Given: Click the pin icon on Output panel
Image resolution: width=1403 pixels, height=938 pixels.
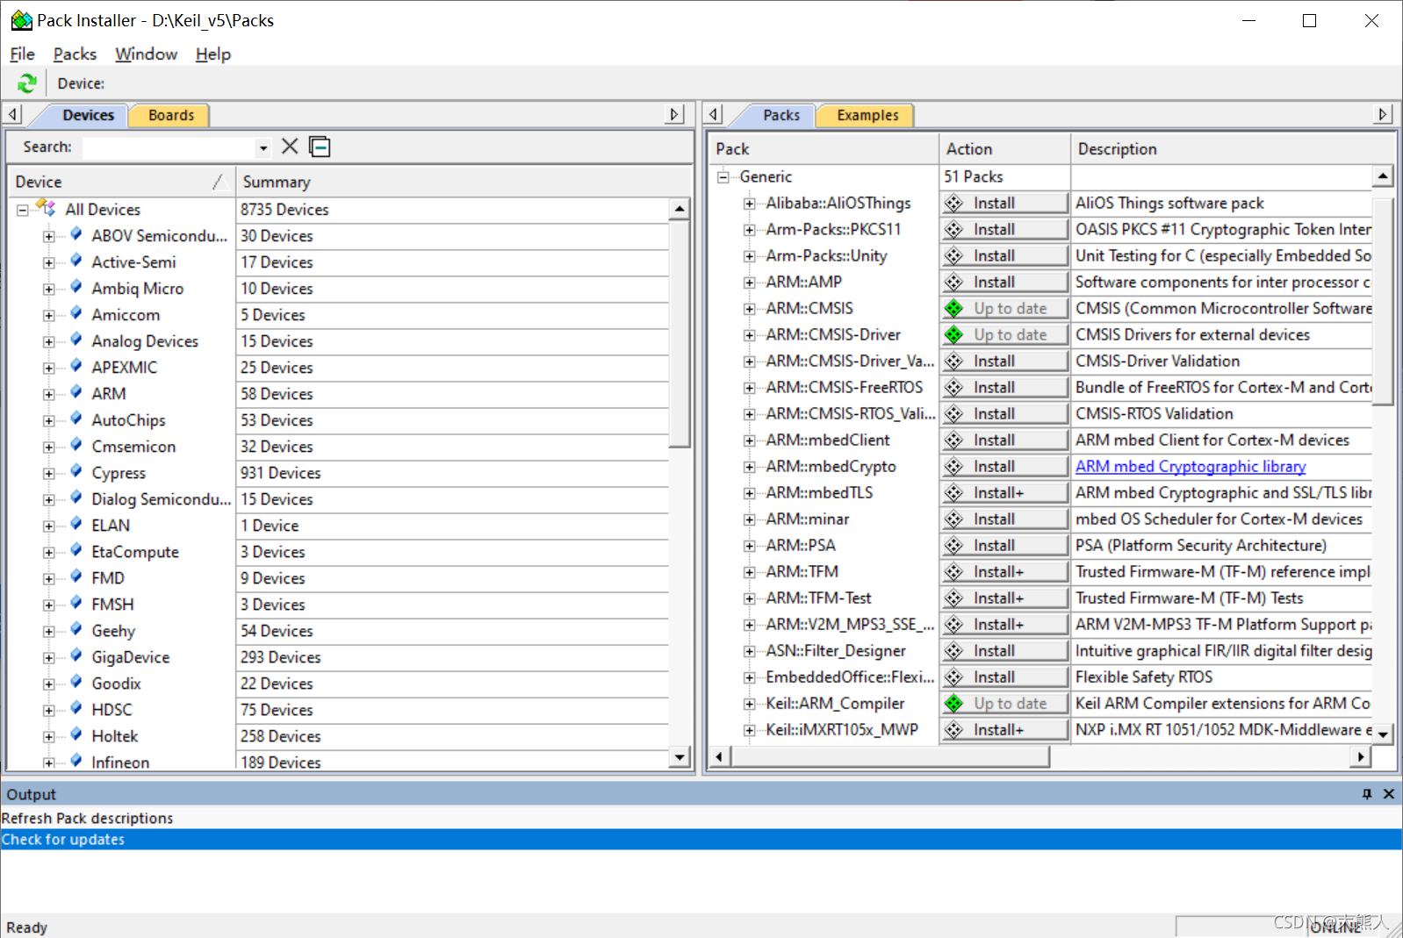Looking at the screenshot, I should click(x=1367, y=793).
